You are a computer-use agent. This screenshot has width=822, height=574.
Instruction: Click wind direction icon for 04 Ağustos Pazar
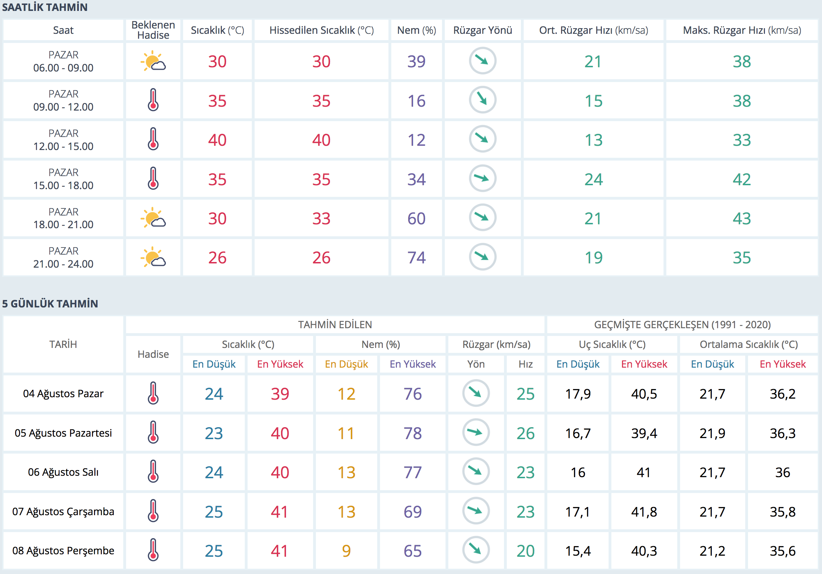click(476, 393)
